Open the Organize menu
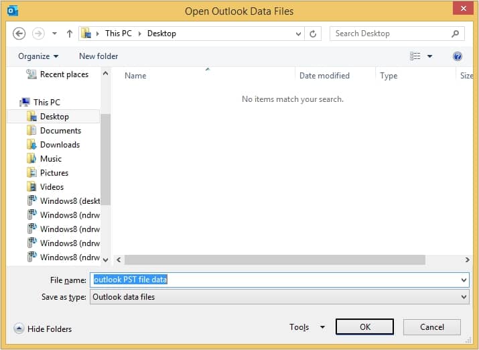Screen dimensions: 479x350 pyautogui.click(x=38, y=56)
